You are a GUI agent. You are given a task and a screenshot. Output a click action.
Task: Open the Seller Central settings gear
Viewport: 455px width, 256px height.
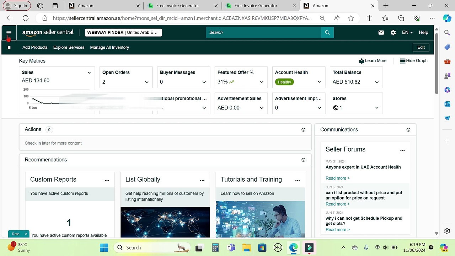tap(393, 32)
